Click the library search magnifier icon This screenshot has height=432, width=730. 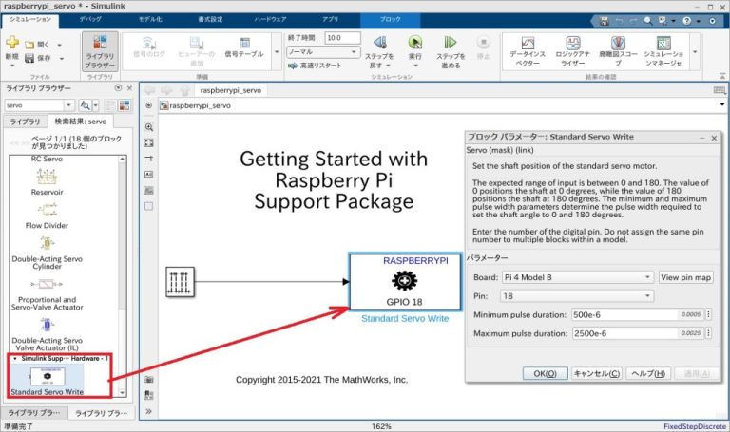[x=85, y=105]
